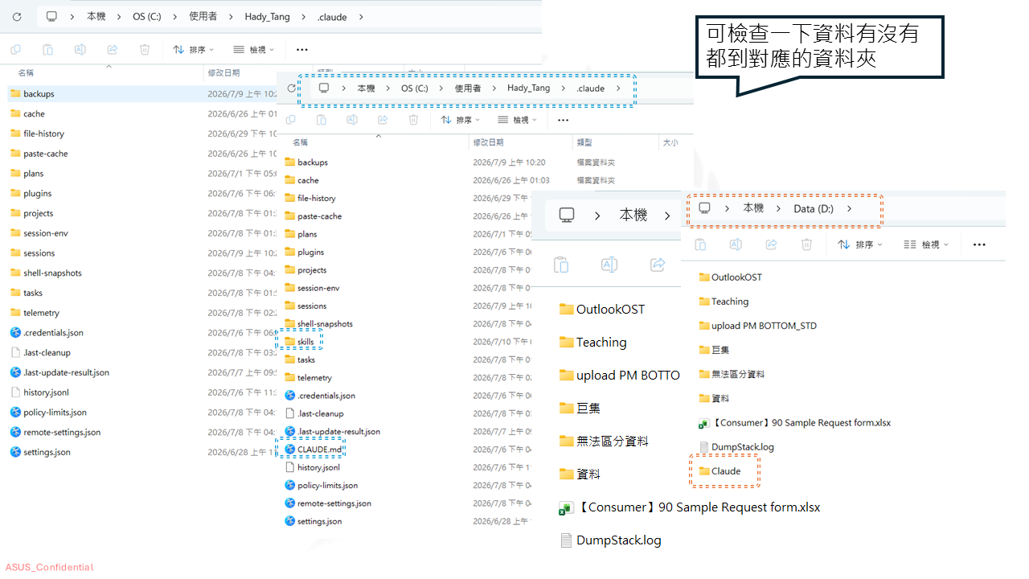Click OS (C:) in the background .claude window breadcrumb

(147, 16)
